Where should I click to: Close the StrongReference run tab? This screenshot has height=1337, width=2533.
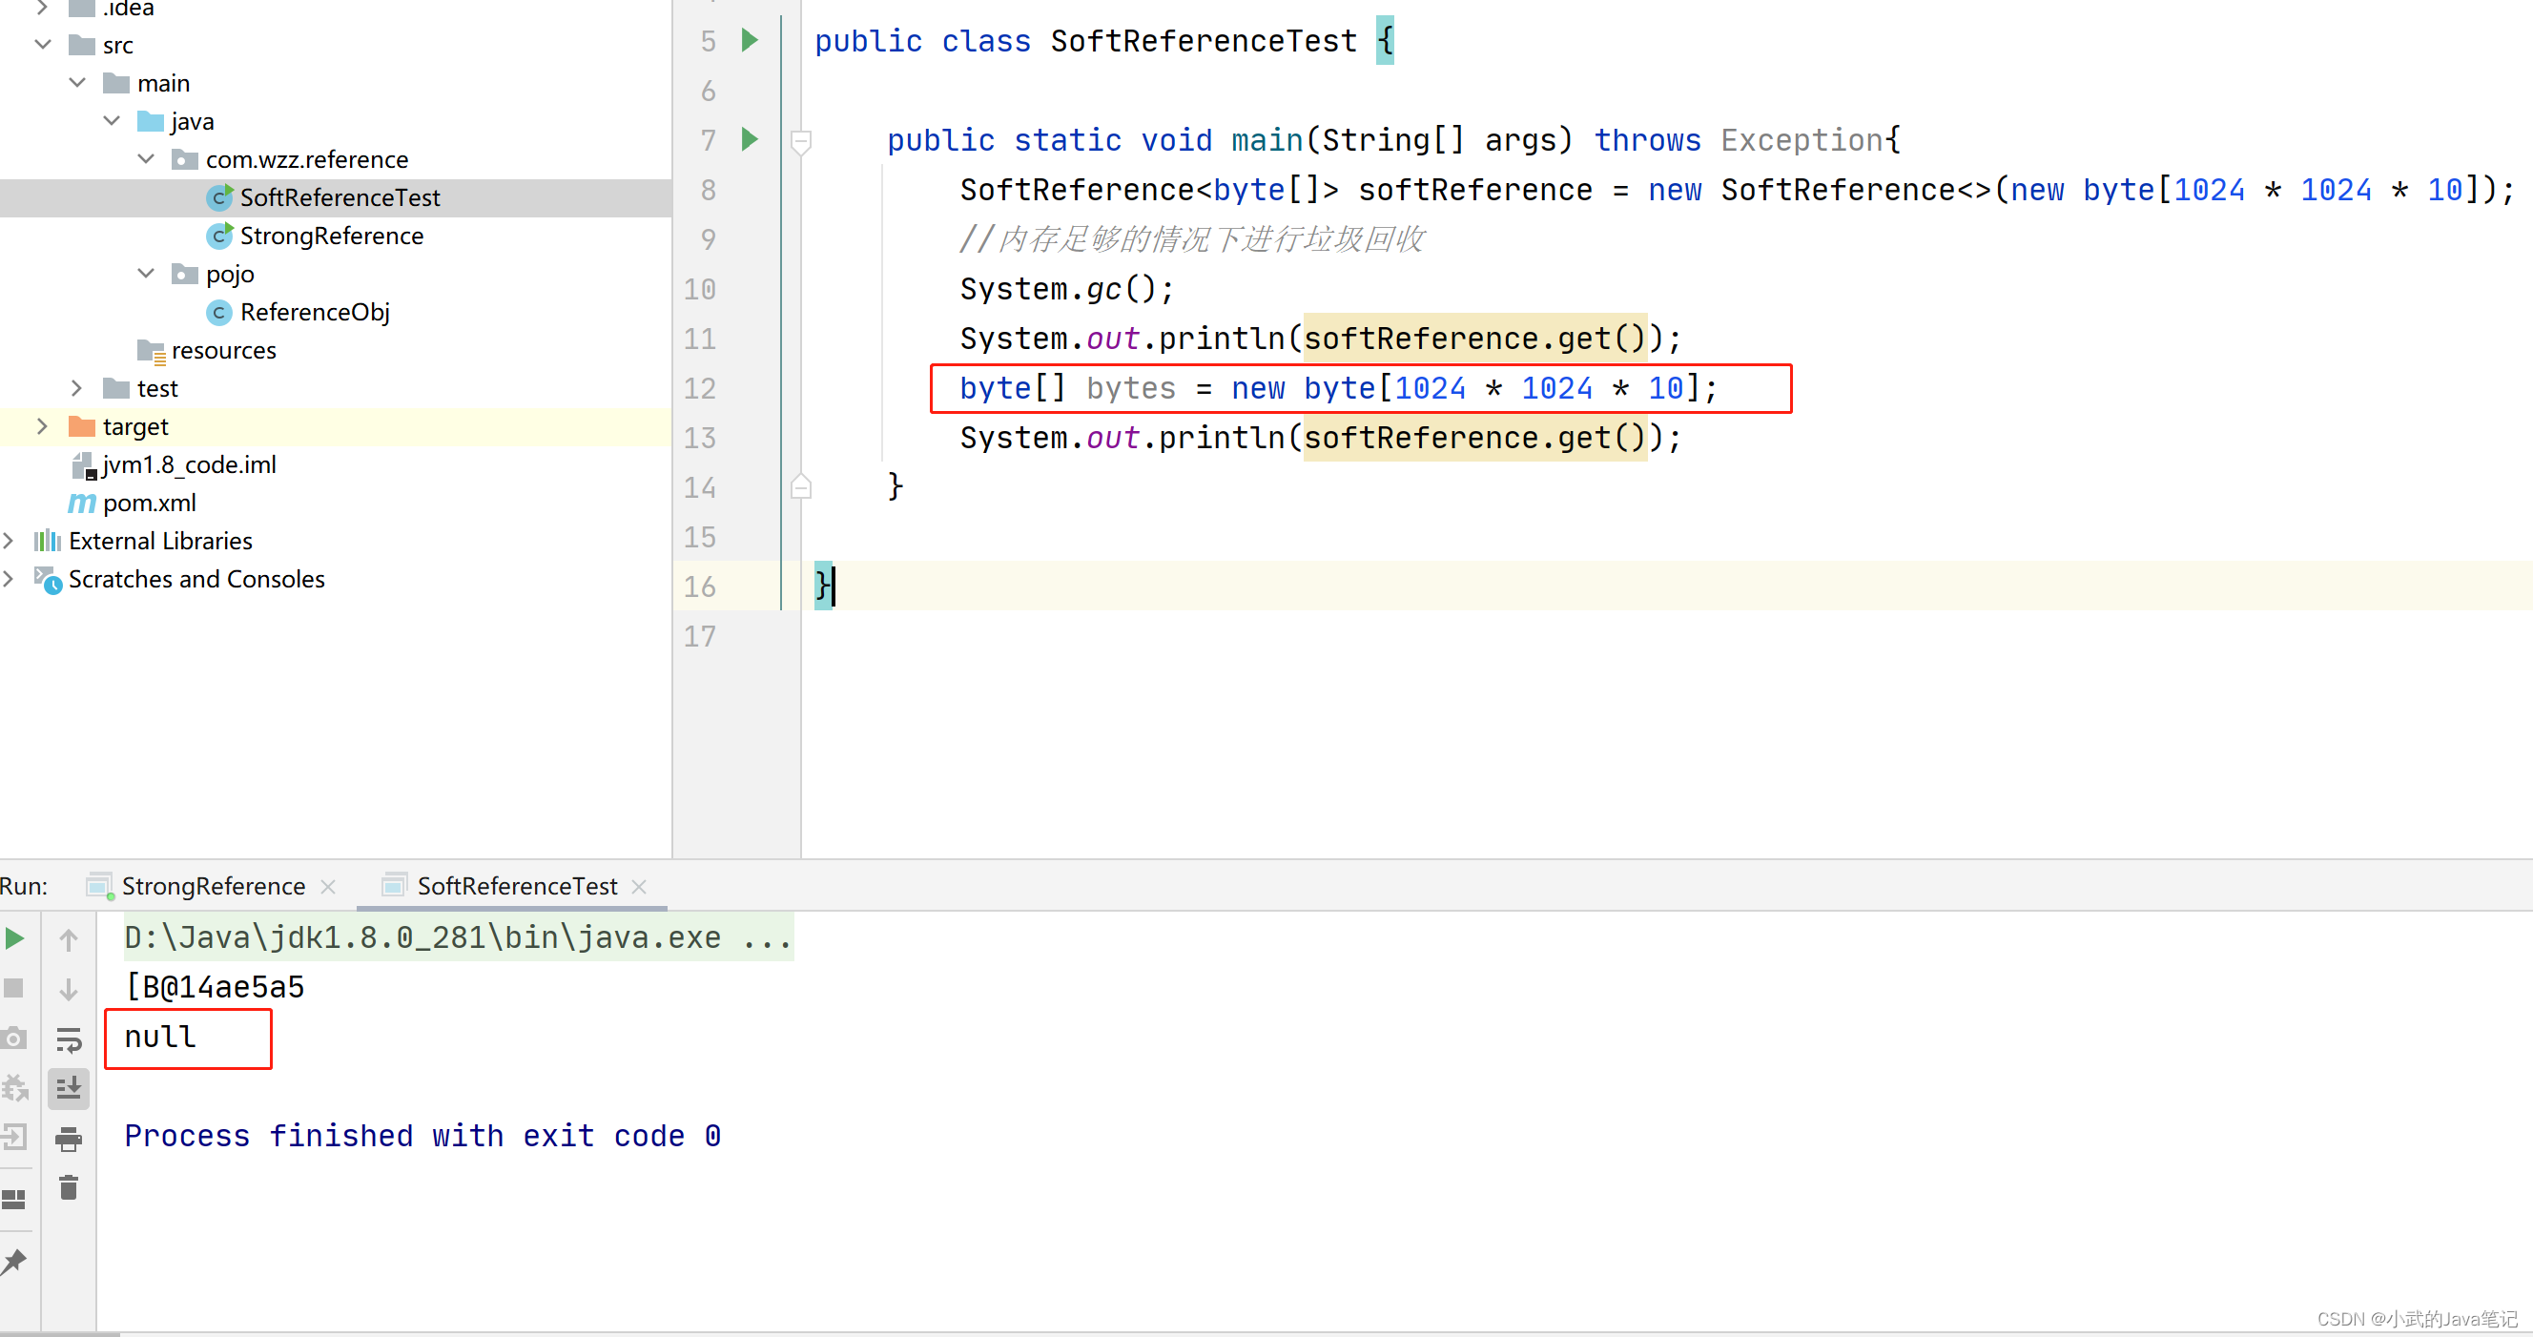click(x=328, y=886)
